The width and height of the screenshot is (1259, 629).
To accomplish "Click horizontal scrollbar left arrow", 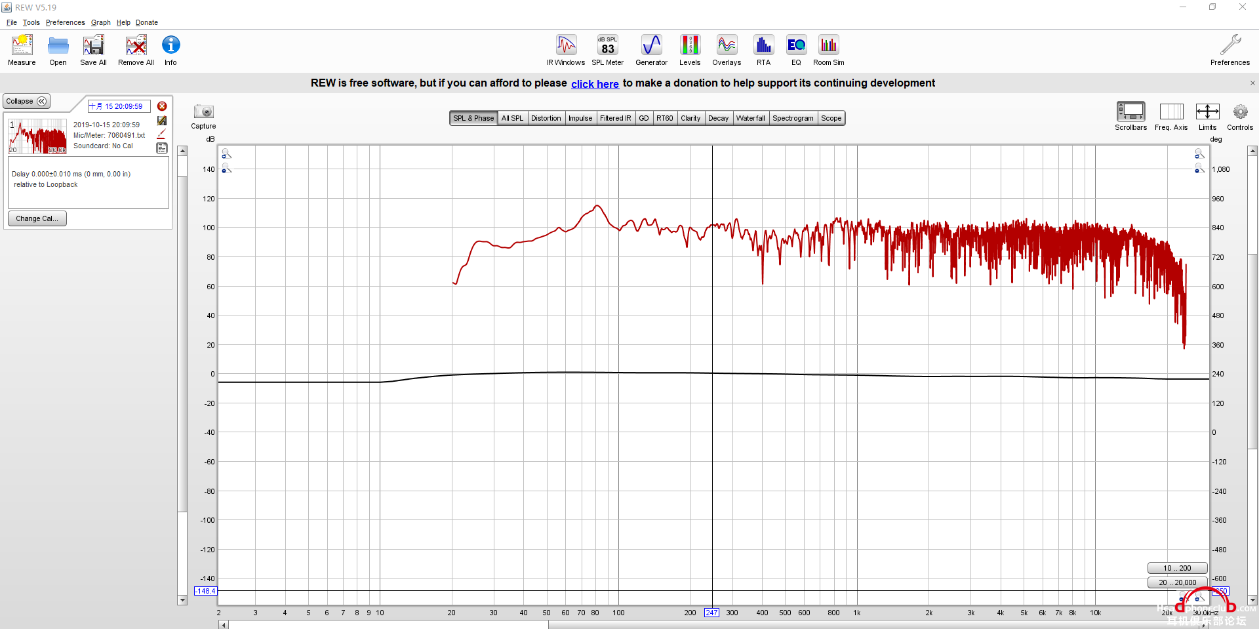I will click(x=224, y=625).
